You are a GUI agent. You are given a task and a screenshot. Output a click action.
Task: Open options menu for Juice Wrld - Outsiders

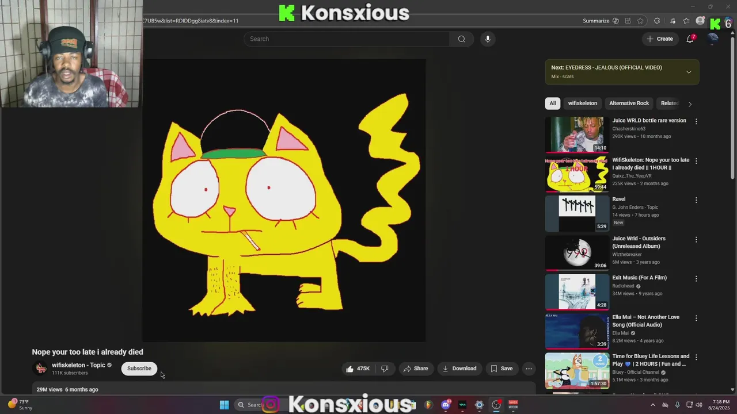coord(696,239)
